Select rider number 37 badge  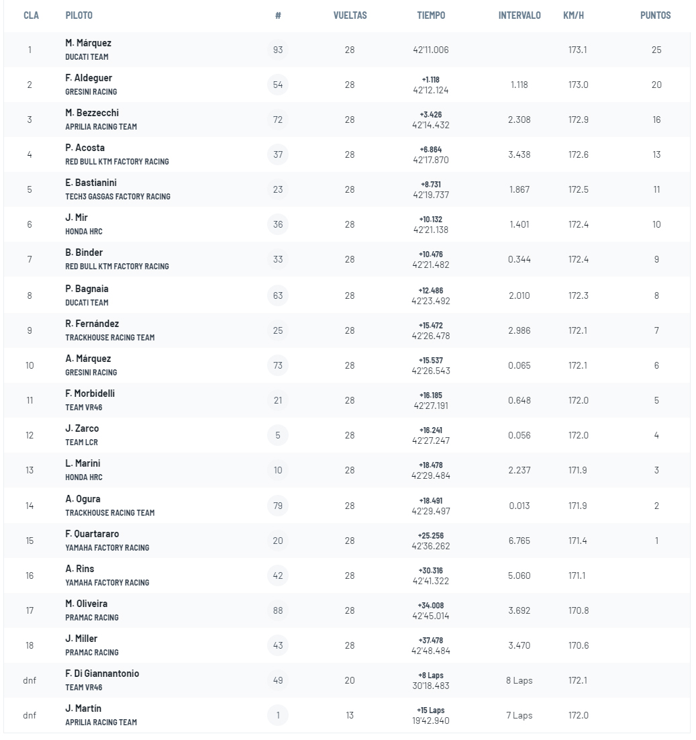[278, 154]
